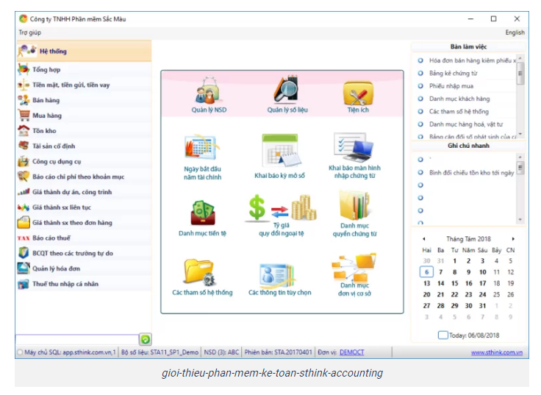
Task: Switch to the Tổng hợp module
Action: point(46,69)
